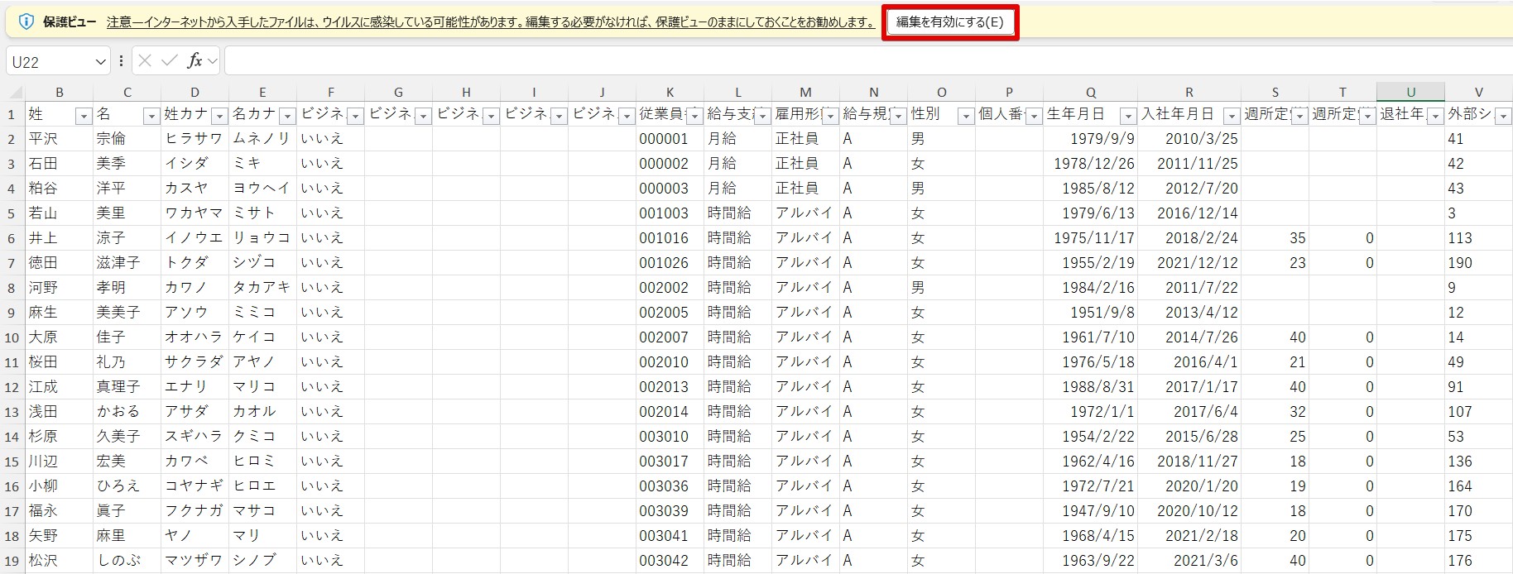The height and width of the screenshot is (574, 1513).
Task: Open filter dropdown in cell G1
Action: click(x=423, y=116)
